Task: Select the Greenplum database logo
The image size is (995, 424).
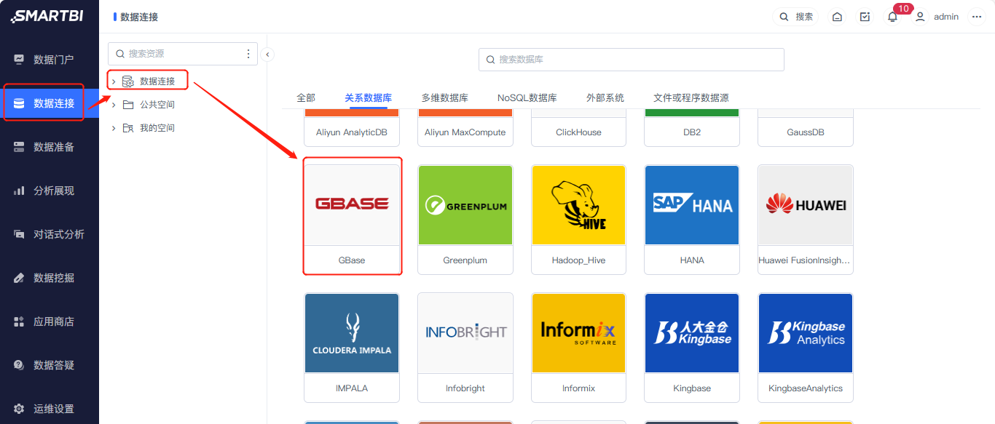Action: tap(465, 205)
